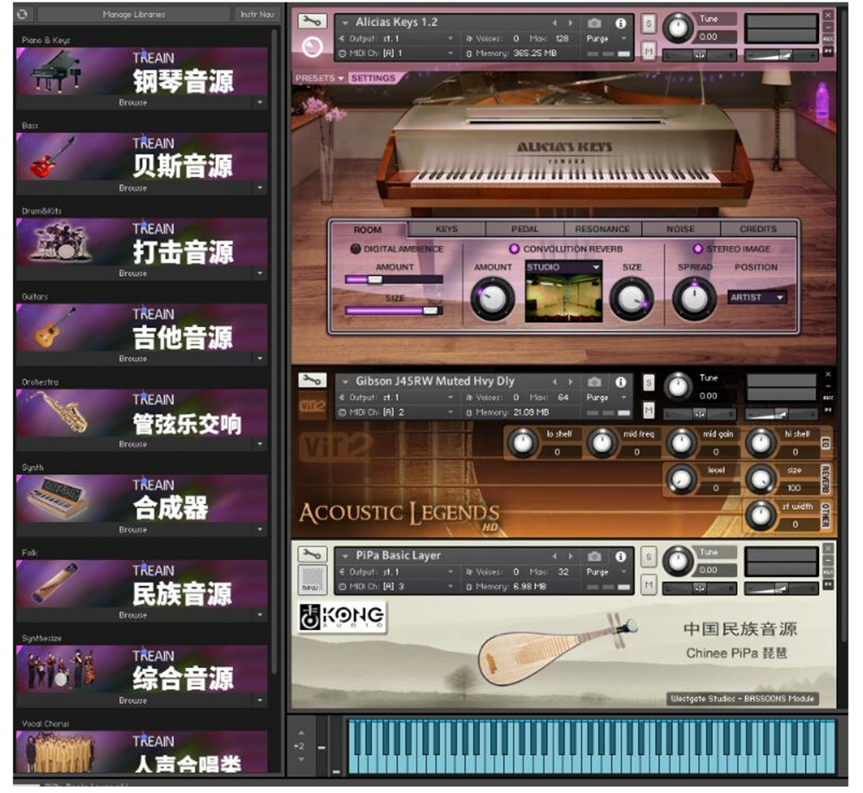Mute the Gibson J45RW instrument

(x=649, y=410)
